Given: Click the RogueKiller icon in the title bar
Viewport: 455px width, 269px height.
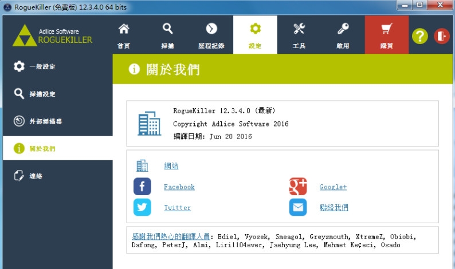Looking at the screenshot, I should coord(7,7).
